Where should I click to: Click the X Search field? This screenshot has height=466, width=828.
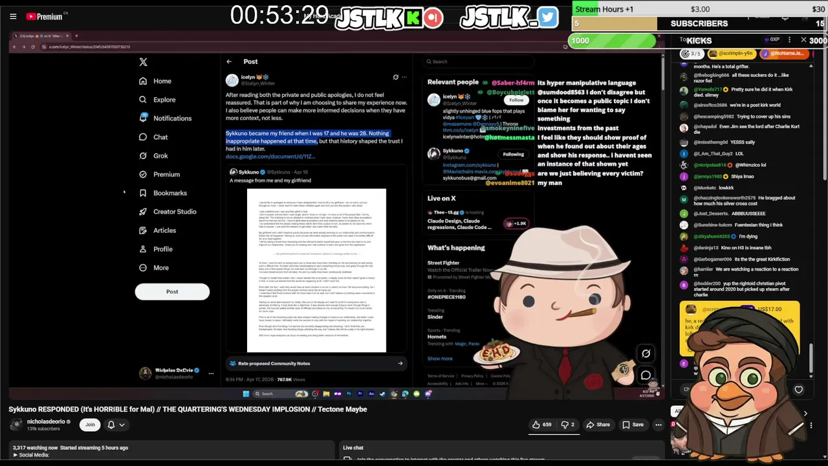(479, 61)
